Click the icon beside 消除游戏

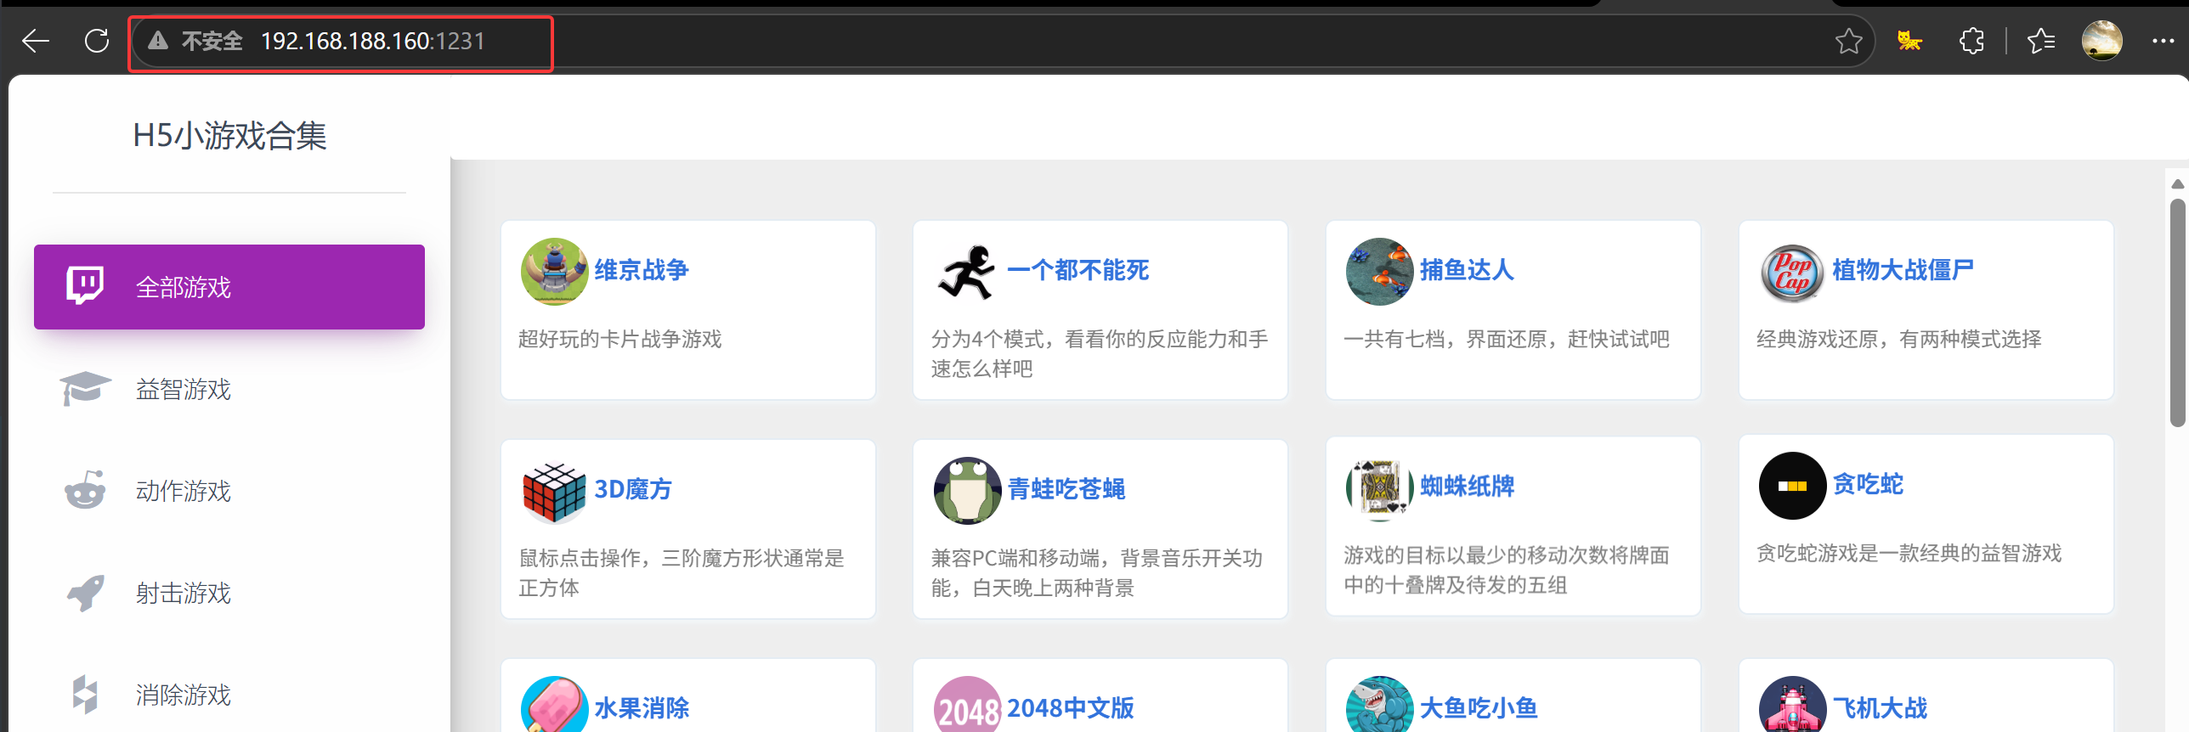[x=85, y=695]
